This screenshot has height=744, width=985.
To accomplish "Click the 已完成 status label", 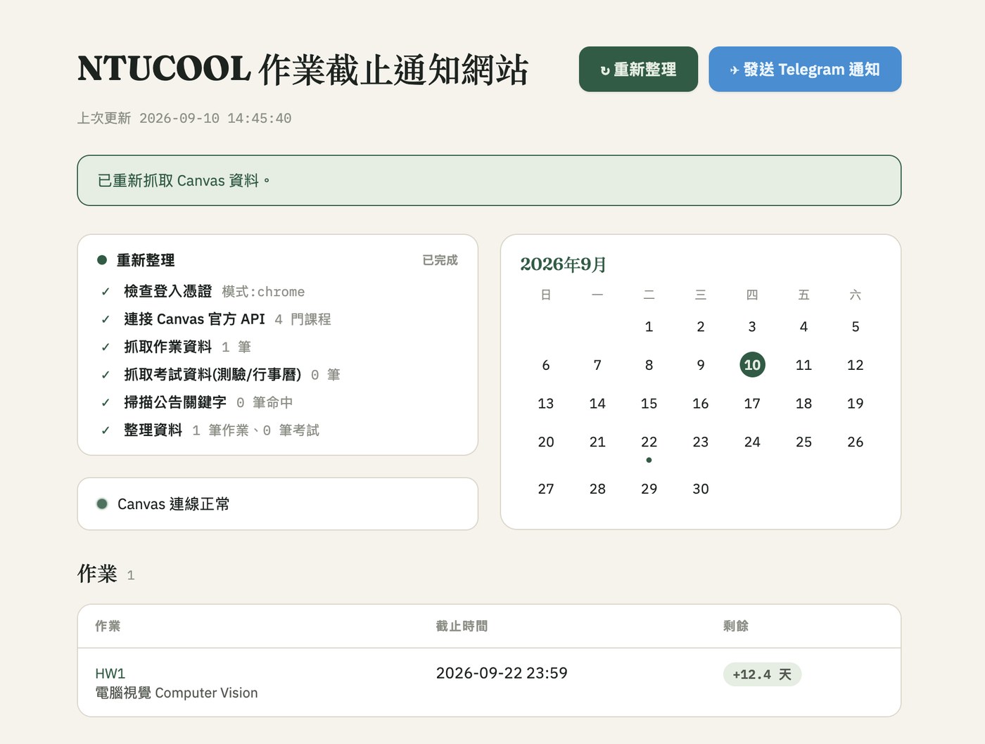I will coord(440,260).
